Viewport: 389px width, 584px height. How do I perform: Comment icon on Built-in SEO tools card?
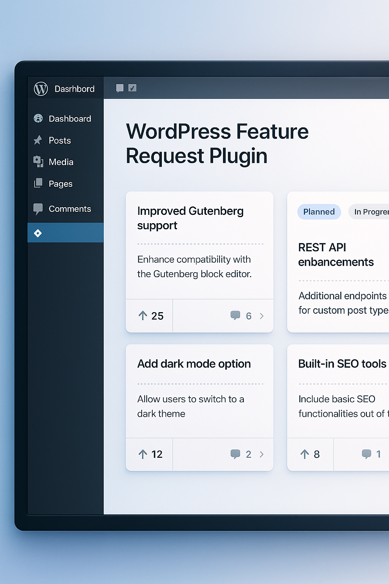[x=367, y=454]
